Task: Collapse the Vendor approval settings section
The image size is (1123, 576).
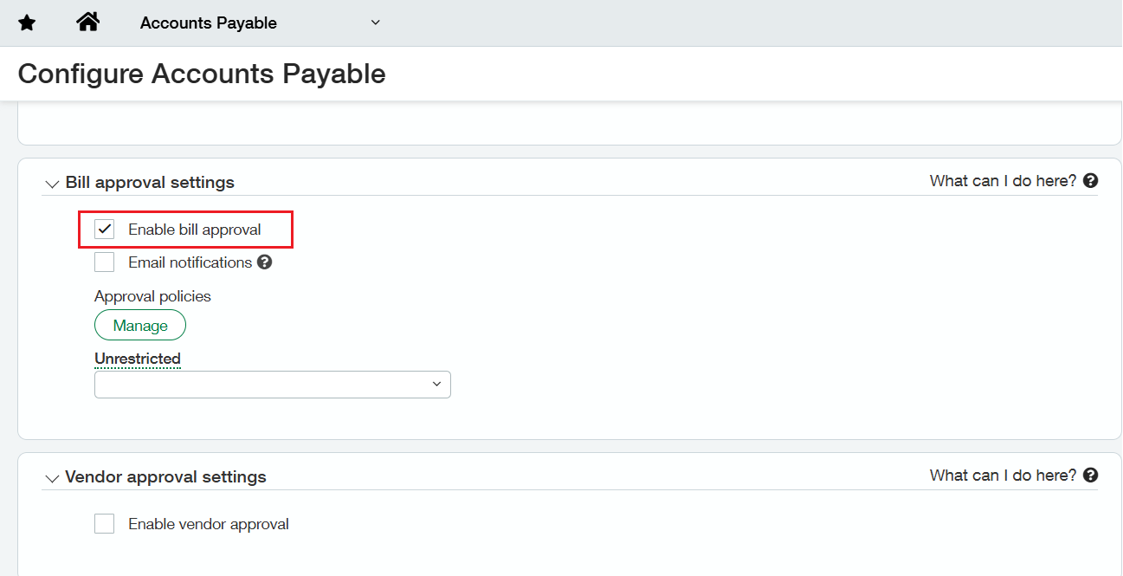Action: pos(51,478)
